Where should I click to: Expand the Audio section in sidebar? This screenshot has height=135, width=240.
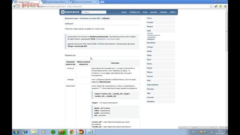[160, 51]
